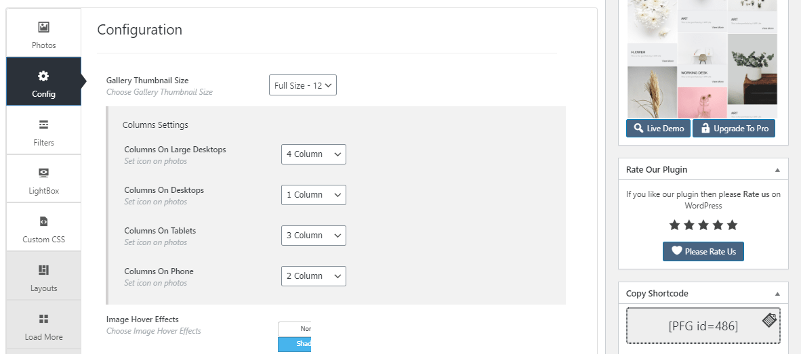The height and width of the screenshot is (354, 801).
Task: Click the first rating star
Action: click(x=674, y=225)
